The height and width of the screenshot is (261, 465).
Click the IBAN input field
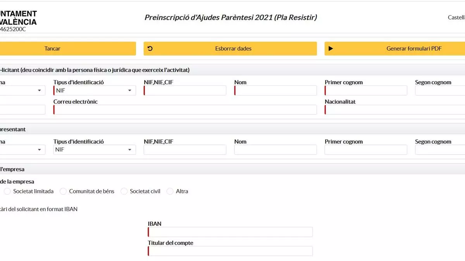point(230,232)
